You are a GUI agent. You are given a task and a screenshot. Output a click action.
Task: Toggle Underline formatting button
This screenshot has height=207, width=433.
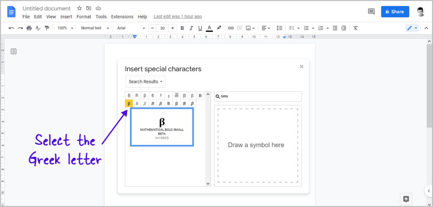(x=200, y=28)
